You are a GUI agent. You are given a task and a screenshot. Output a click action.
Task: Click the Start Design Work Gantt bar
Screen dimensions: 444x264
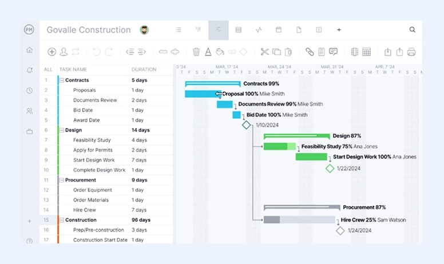point(311,157)
